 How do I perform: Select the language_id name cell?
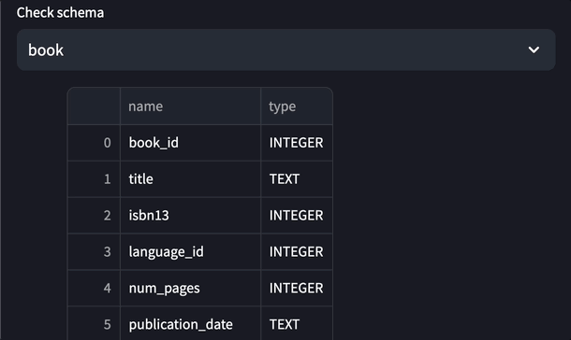click(190, 252)
